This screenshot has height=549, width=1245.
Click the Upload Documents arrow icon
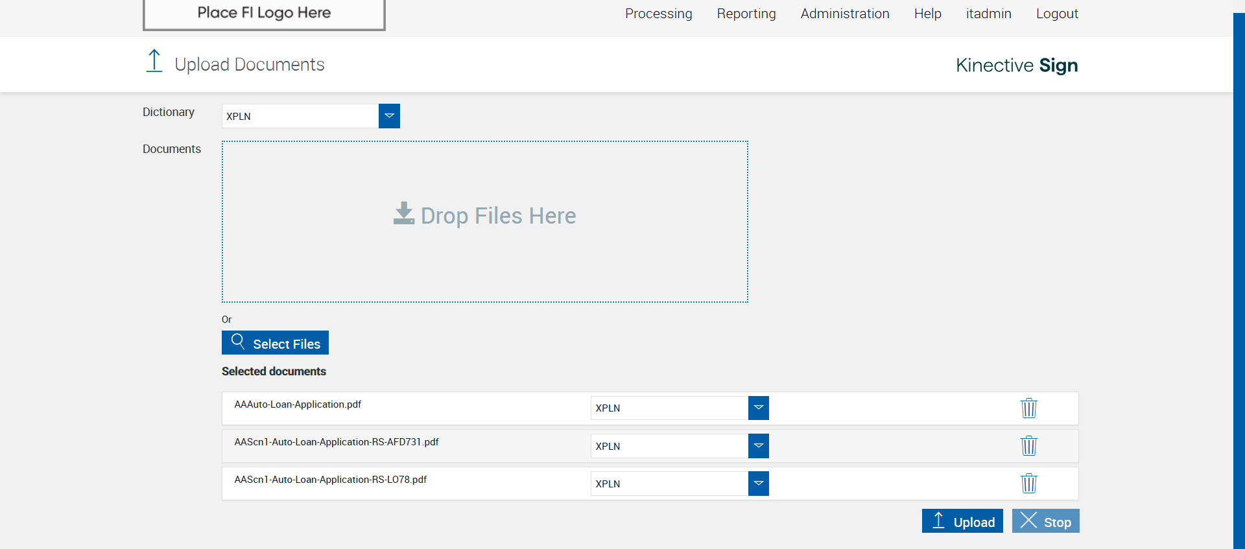(x=154, y=61)
